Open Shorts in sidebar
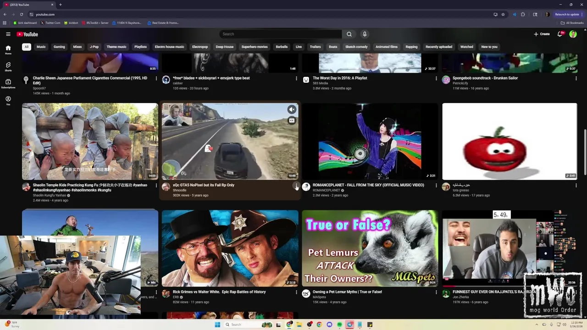 pyautogui.click(x=8, y=67)
